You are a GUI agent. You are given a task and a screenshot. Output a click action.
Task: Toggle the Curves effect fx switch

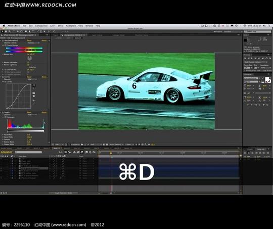3,77
